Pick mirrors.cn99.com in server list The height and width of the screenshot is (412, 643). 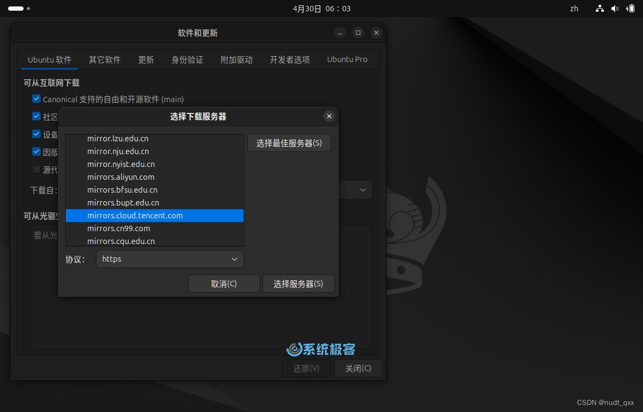[x=155, y=228]
